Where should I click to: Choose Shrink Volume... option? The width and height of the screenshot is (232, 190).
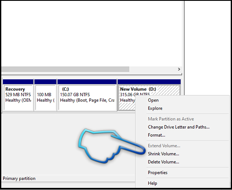[163, 154]
